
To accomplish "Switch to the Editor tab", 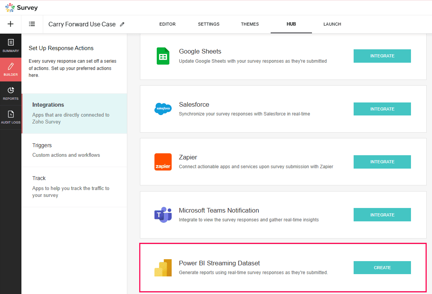I will click(167, 24).
